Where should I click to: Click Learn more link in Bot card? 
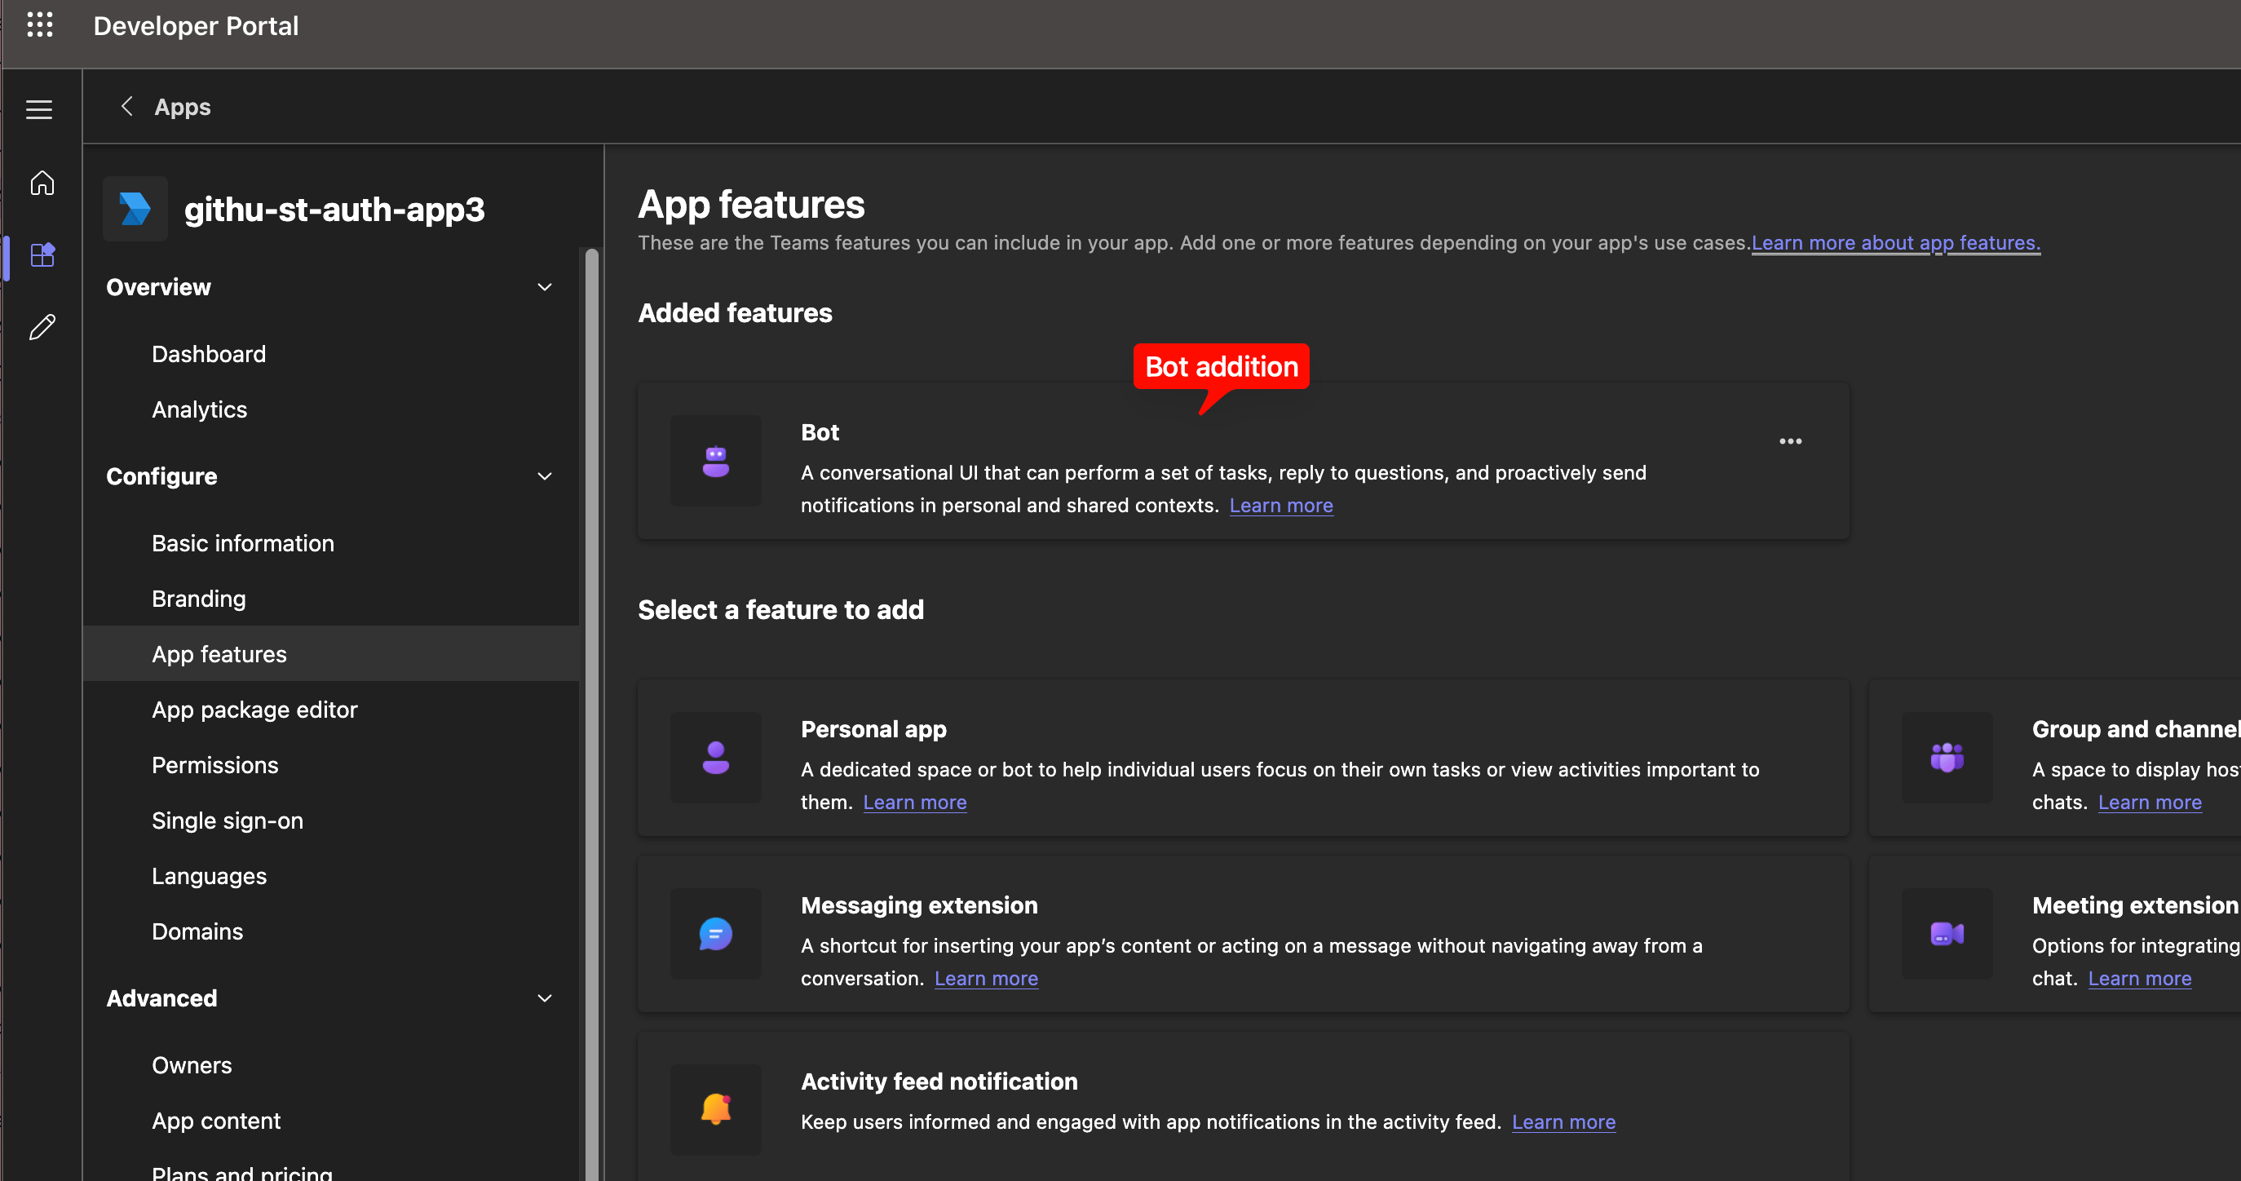(1280, 506)
